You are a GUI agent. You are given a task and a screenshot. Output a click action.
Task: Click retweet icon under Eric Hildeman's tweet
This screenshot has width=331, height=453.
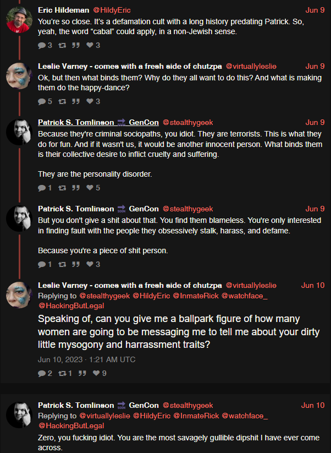coord(62,45)
